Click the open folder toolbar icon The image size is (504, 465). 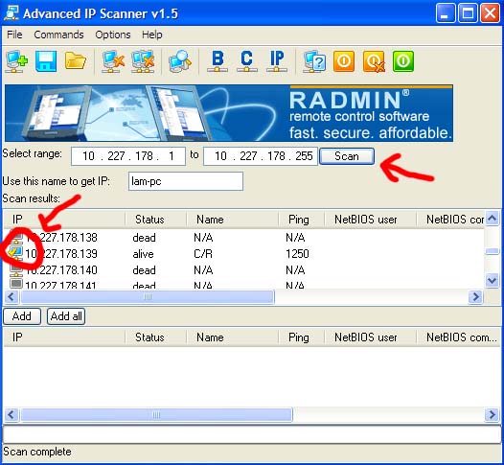tap(76, 60)
